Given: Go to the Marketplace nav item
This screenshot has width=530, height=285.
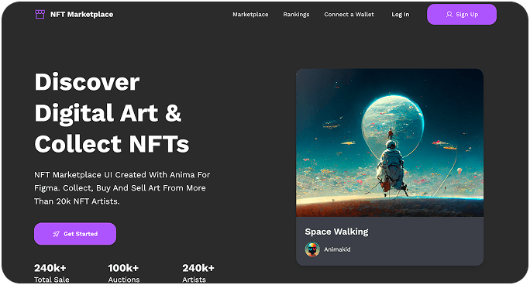Looking at the screenshot, I should coord(250,14).
